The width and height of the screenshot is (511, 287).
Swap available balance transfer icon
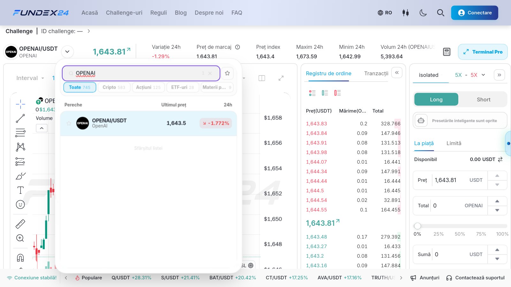500,159
